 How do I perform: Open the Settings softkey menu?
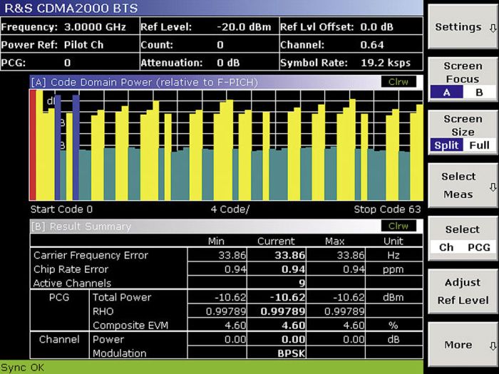pyautogui.click(x=463, y=27)
